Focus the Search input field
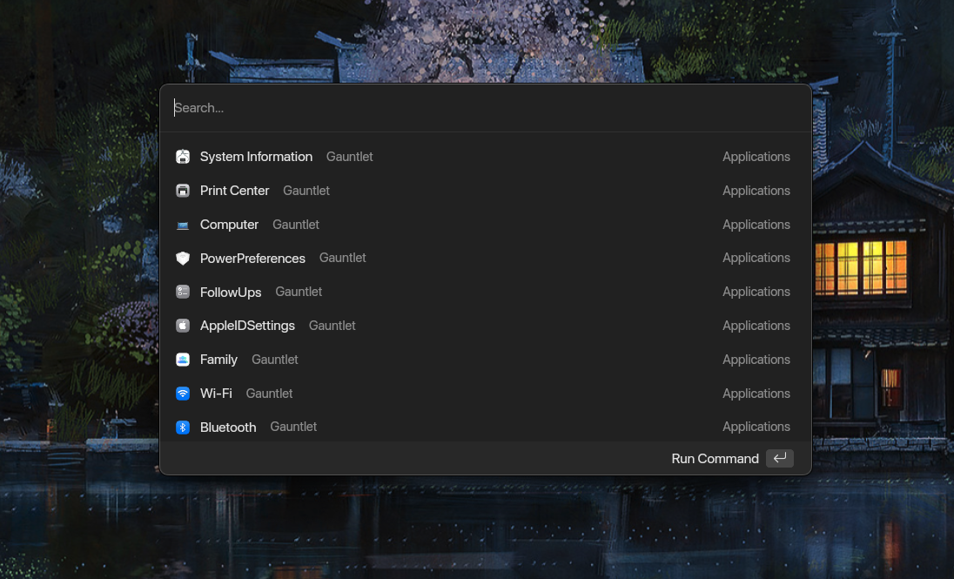Image resolution: width=954 pixels, height=579 pixels. click(486, 108)
